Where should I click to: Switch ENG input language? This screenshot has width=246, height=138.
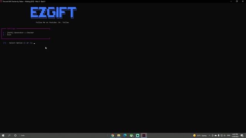(x=229, y=135)
